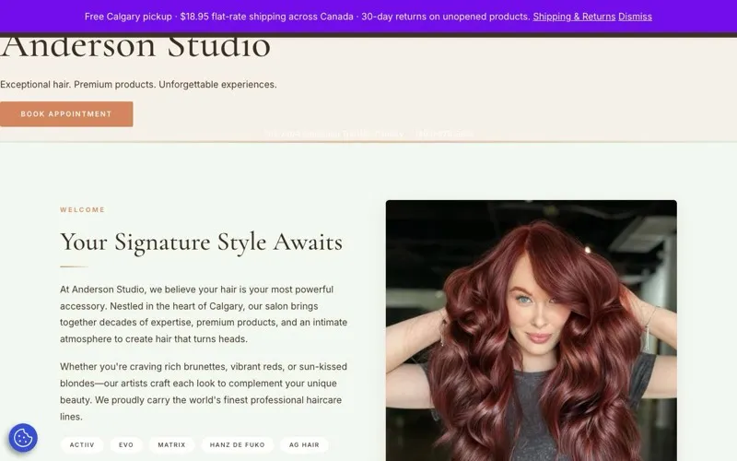The width and height of the screenshot is (737, 461).
Task: Select the MATRIX brand tag
Action: tap(171, 444)
